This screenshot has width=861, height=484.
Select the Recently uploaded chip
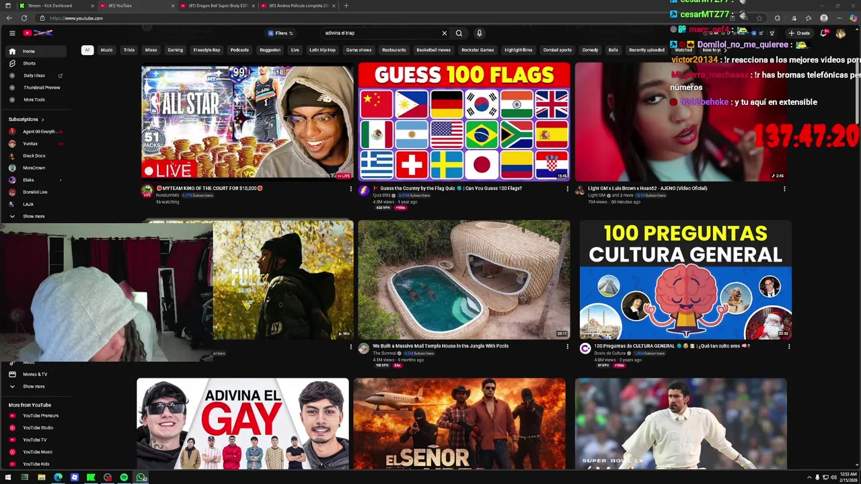coord(646,50)
